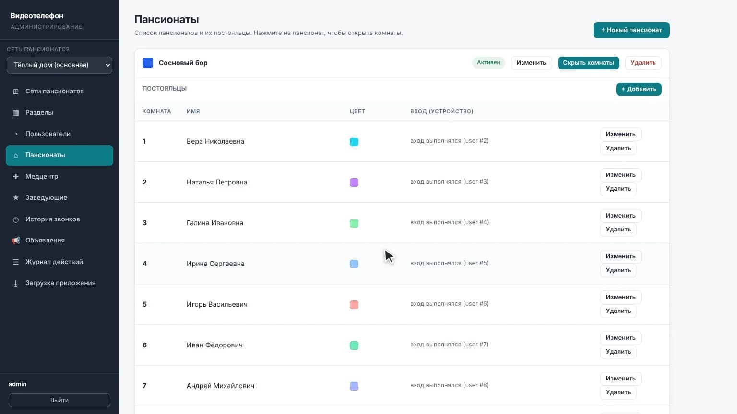Open Журнал действий in the sidebar
Image resolution: width=737 pixels, height=414 pixels.
[59, 262]
